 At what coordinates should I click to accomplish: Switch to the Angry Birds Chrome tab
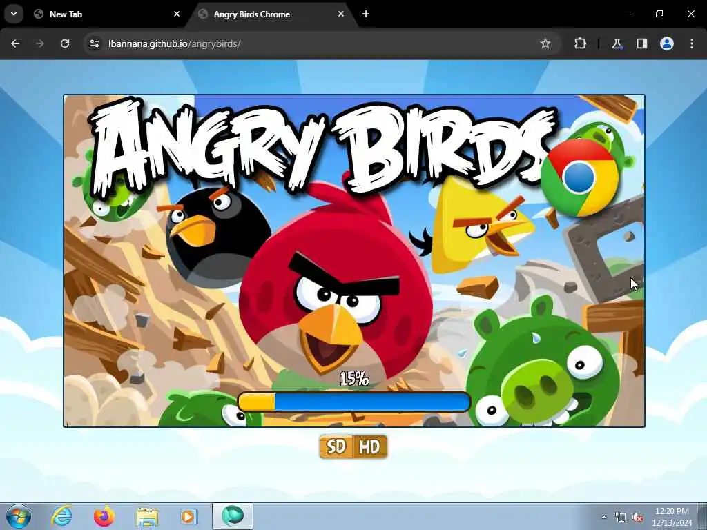click(272, 14)
